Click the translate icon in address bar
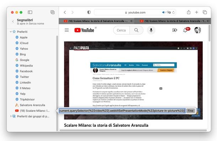The height and width of the screenshot is (141, 217). pyautogui.click(x=169, y=12)
